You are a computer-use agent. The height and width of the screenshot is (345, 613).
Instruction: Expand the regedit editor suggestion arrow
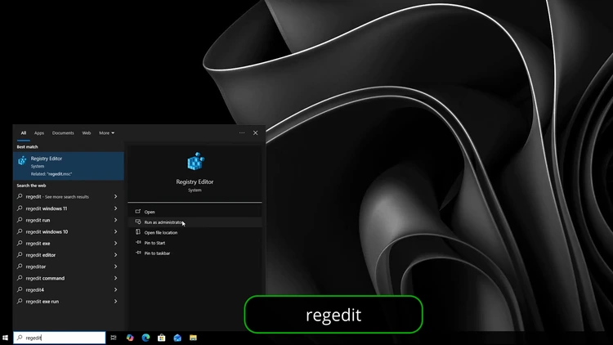pyautogui.click(x=116, y=254)
